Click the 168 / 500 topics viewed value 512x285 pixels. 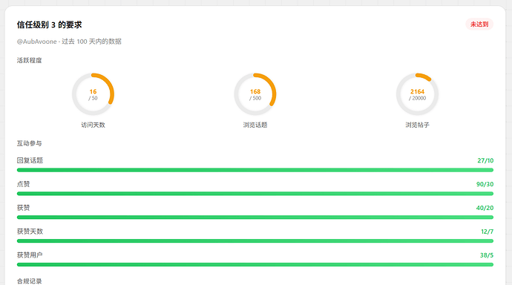(x=255, y=95)
